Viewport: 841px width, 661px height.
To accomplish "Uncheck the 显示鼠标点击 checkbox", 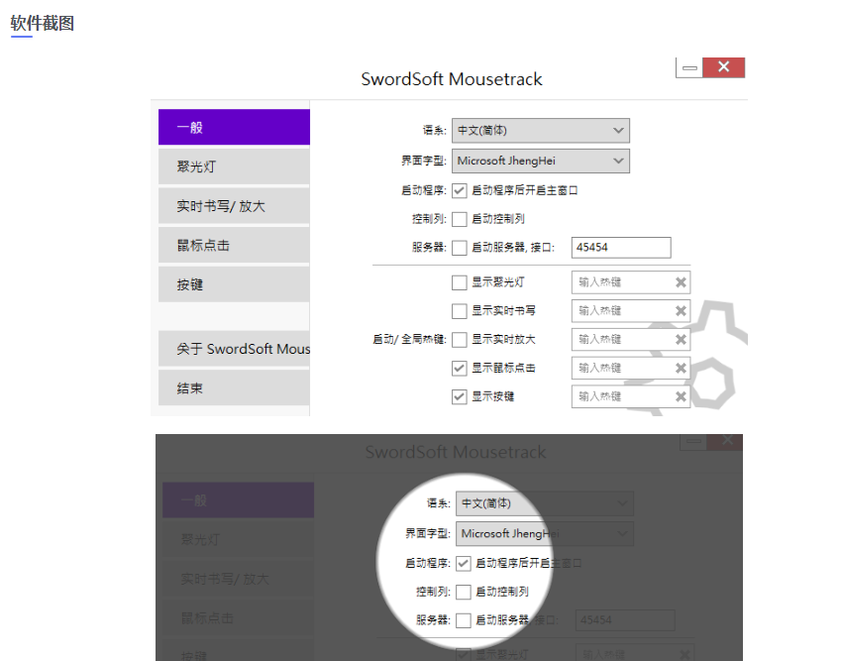I will 459,368.
